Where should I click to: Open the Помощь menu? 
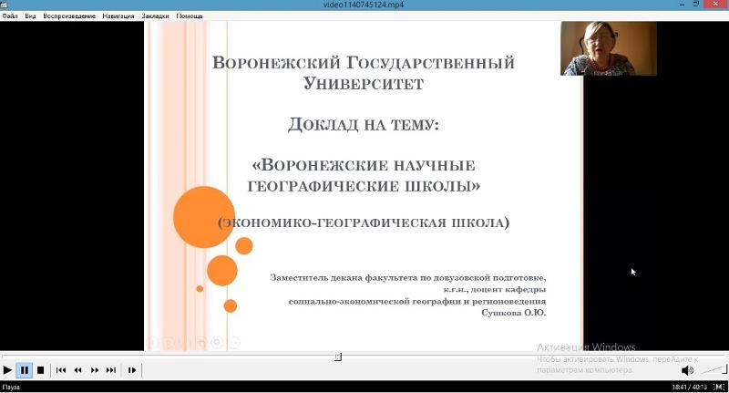(190, 16)
